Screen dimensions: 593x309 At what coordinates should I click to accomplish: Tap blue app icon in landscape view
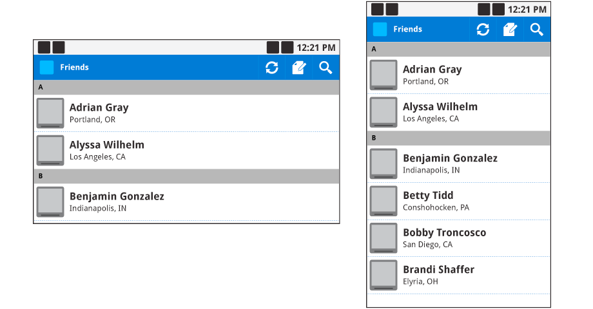pos(47,68)
